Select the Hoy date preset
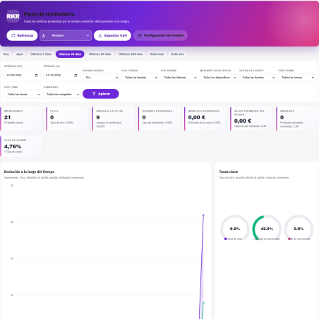 click(6, 54)
